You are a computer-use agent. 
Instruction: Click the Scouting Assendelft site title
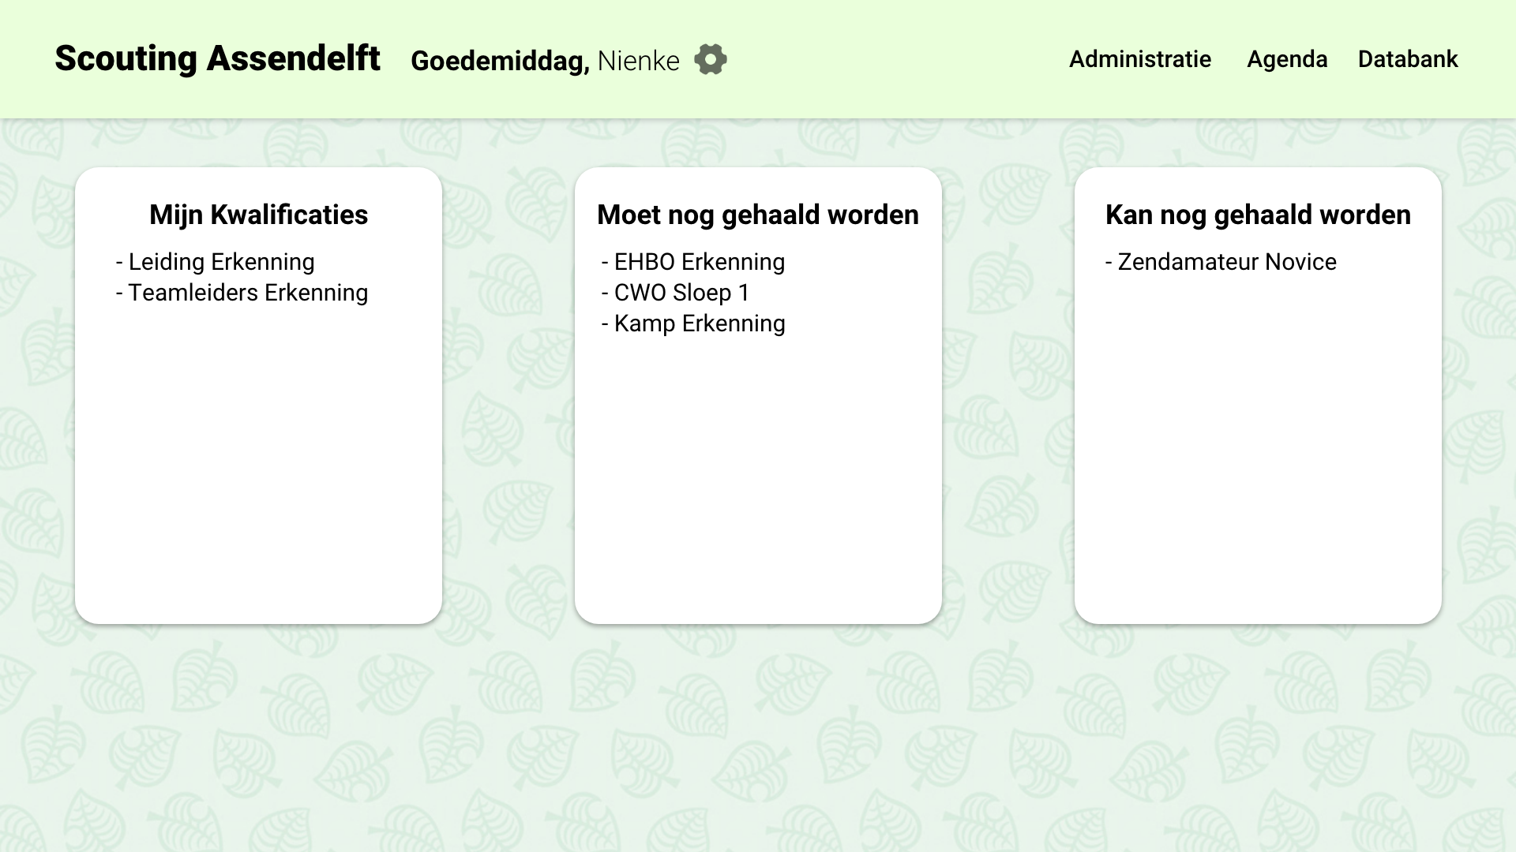[x=217, y=58]
